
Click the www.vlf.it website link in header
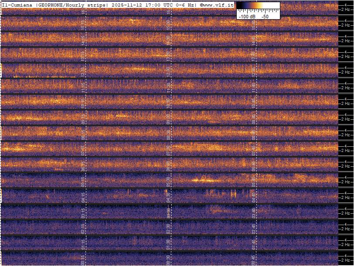[x=218, y=5]
